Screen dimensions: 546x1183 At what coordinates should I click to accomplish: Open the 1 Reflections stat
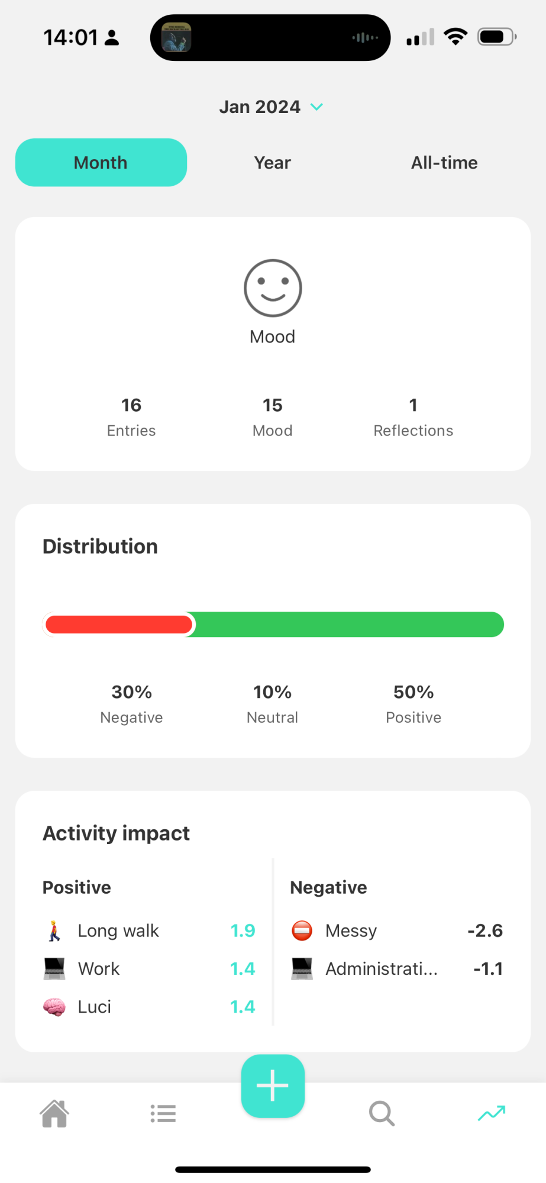pyautogui.click(x=413, y=417)
